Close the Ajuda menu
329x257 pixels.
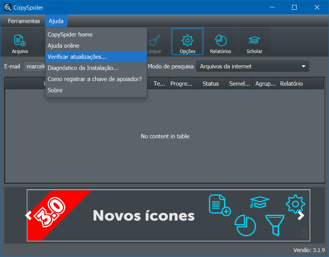coord(56,21)
